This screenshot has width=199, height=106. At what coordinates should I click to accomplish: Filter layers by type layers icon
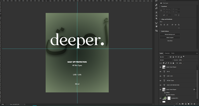[176, 57]
